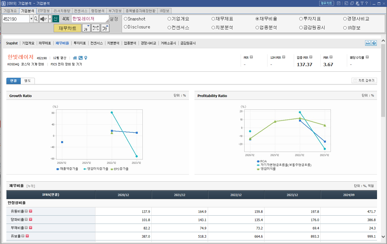Screen dimensions: 387x244
Task: Open the company homepage house icon
Action: [75, 58]
